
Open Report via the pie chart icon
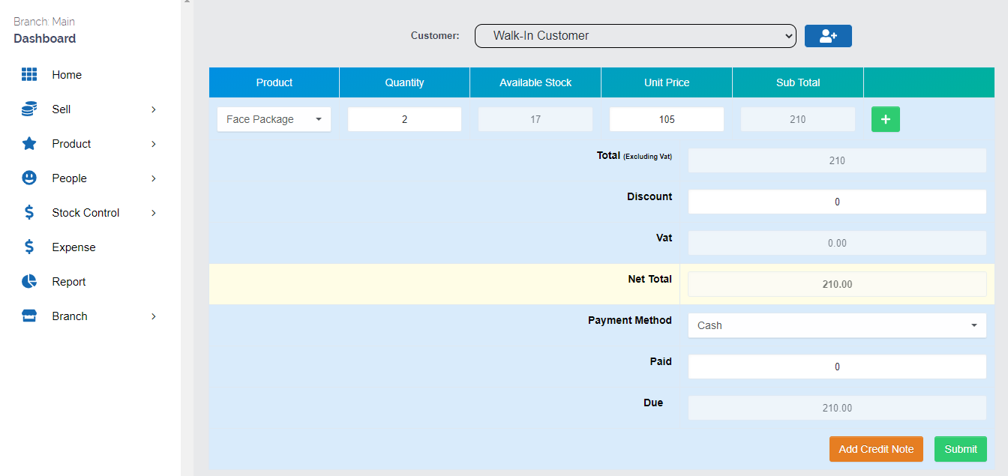pos(28,281)
